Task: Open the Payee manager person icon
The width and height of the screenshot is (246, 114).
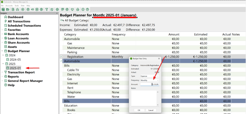Action: click(x=28, y=10)
